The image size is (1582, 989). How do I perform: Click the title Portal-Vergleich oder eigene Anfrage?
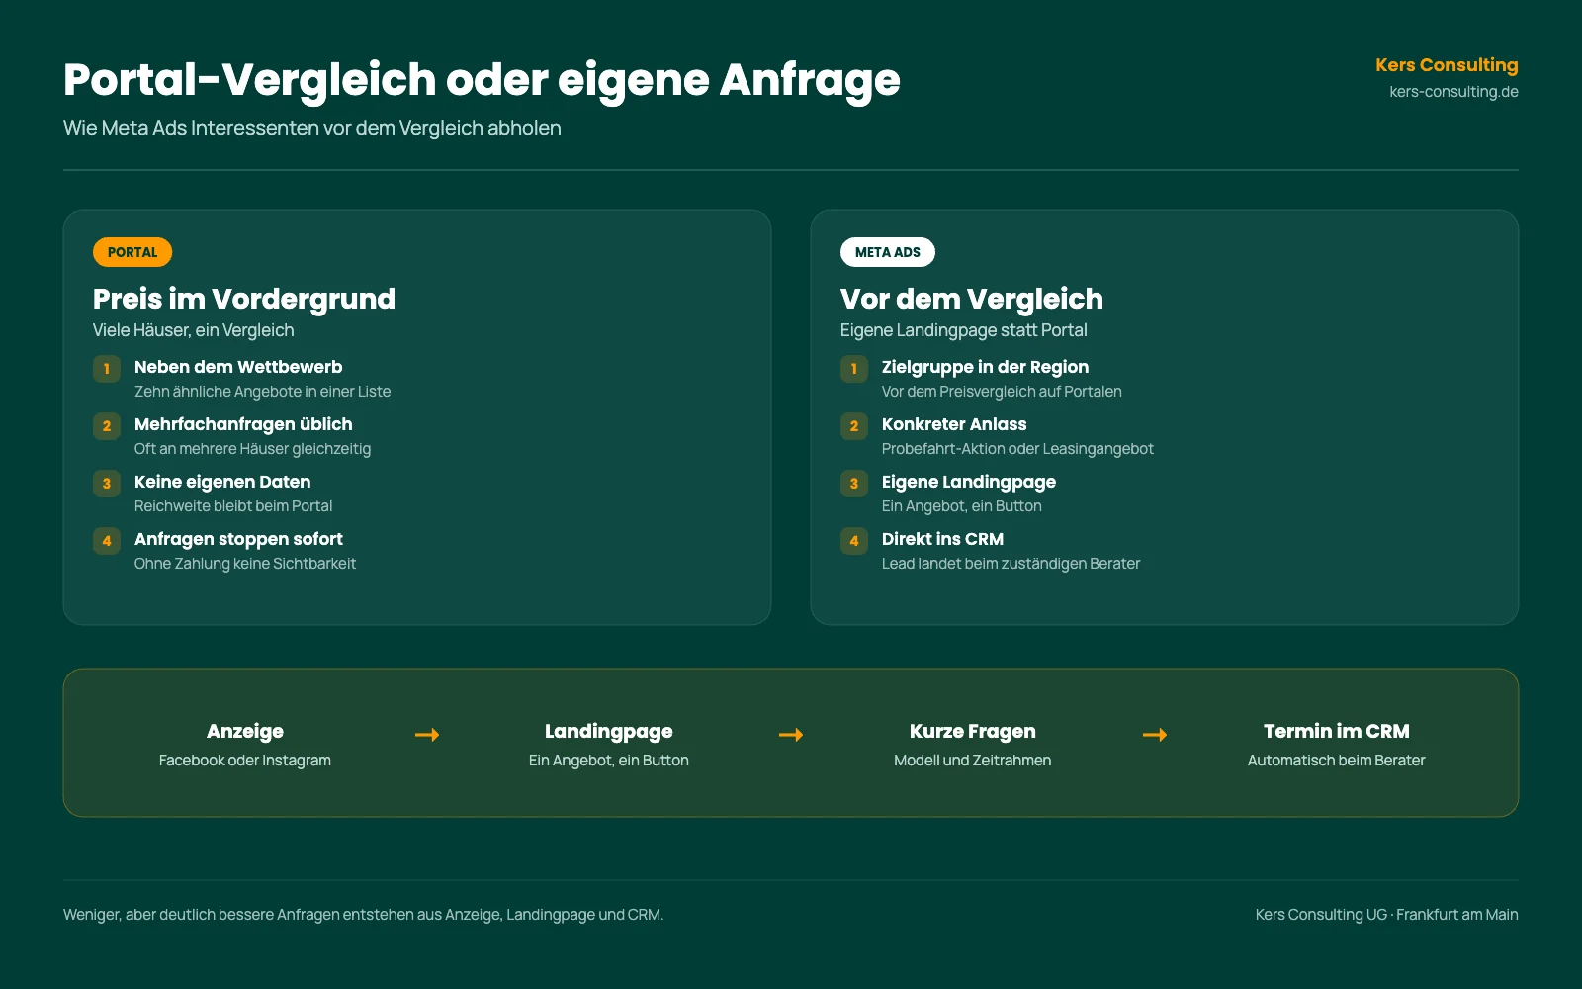point(482,80)
